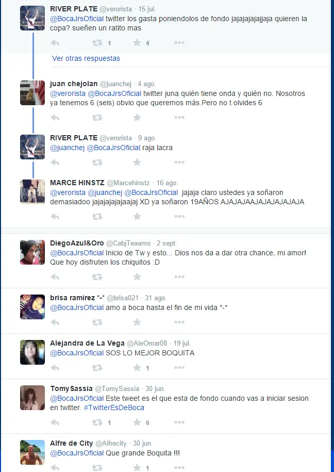Retweet 'SOS LO MEJOR BOQUITA' tweet

tap(97, 368)
